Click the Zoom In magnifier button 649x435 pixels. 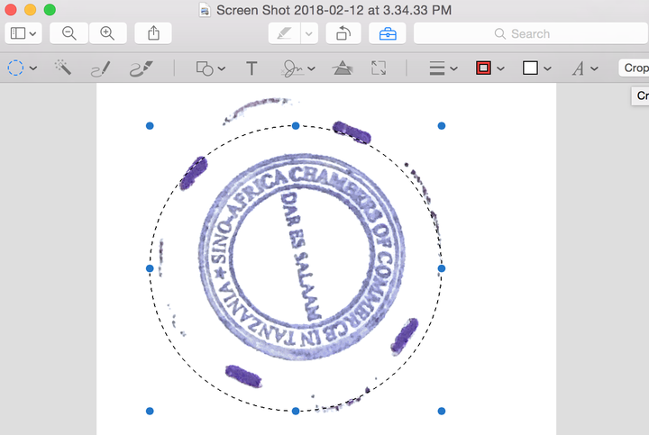[x=107, y=33]
